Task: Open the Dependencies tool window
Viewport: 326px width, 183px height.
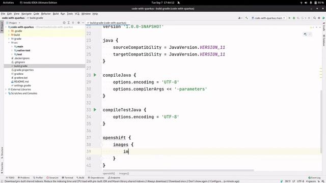Action: click(x=96, y=177)
